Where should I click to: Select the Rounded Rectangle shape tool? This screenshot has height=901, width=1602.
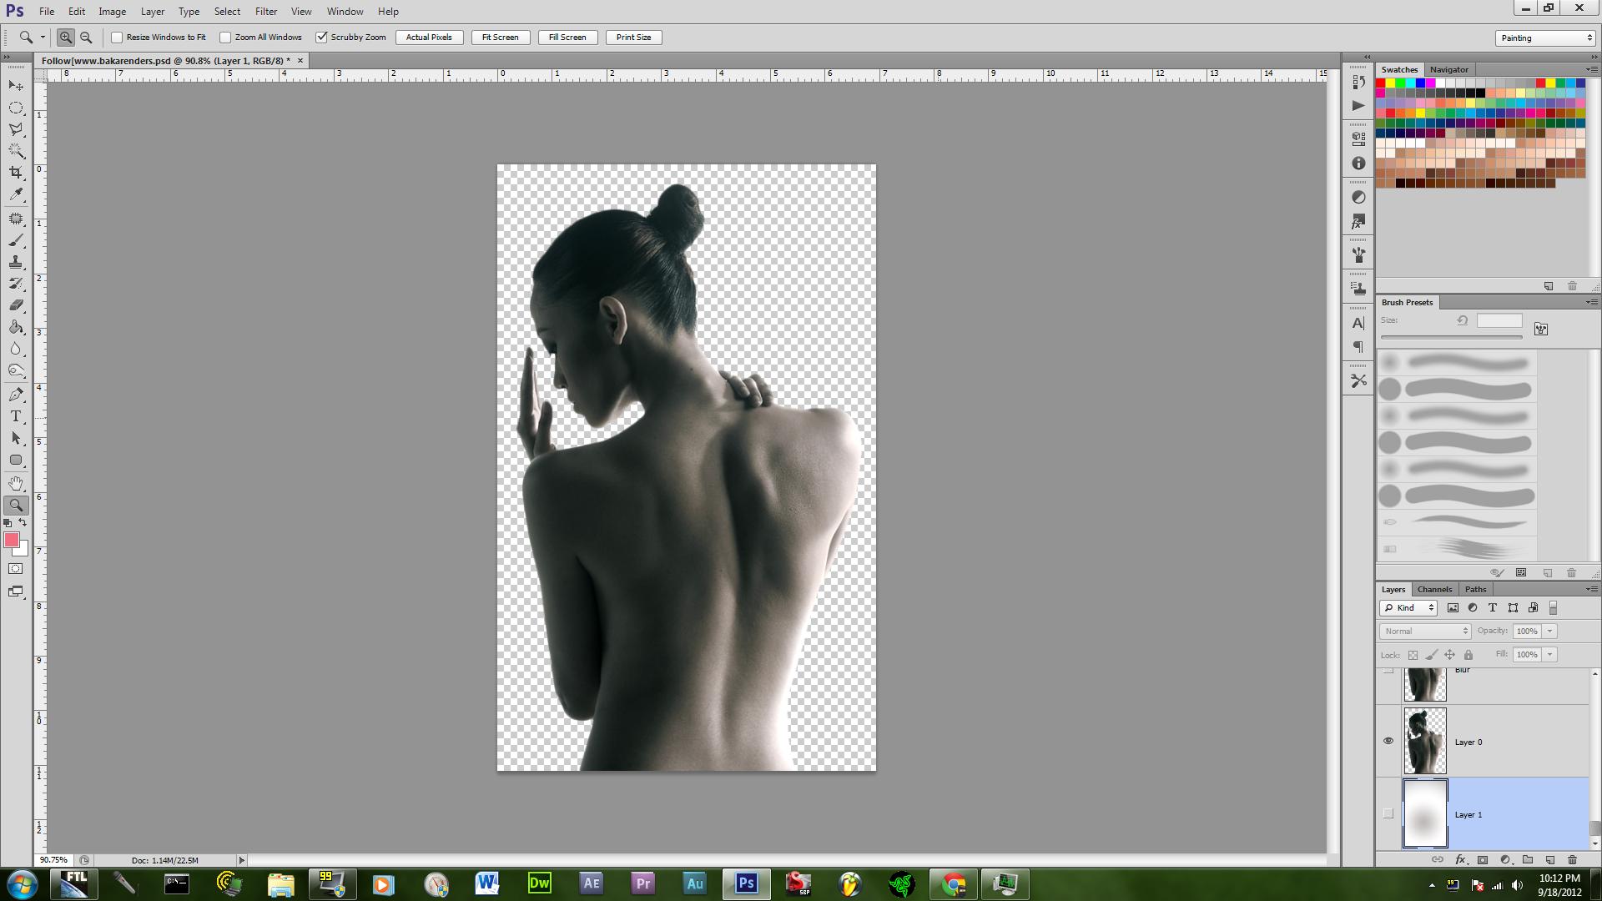coord(16,460)
